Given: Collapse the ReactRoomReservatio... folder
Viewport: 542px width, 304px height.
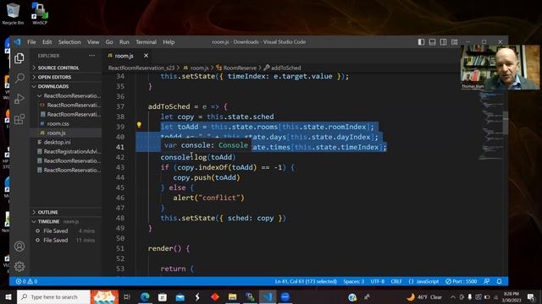Looking at the screenshot, I should pyautogui.click(x=69, y=95).
